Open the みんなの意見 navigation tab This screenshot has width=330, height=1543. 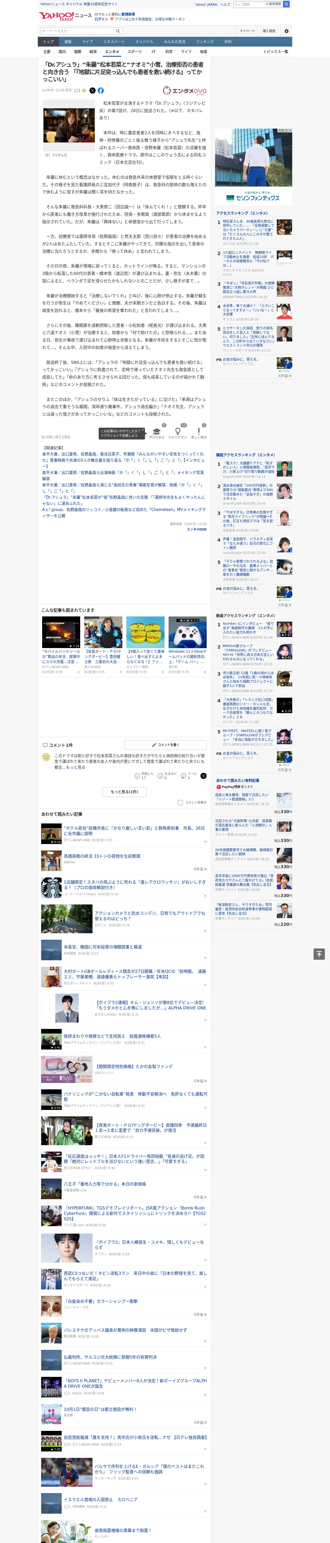pos(174,42)
